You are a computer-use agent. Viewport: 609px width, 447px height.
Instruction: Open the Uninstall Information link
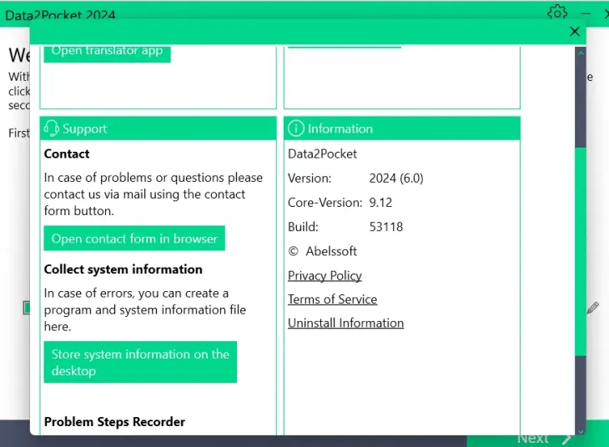[345, 323]
